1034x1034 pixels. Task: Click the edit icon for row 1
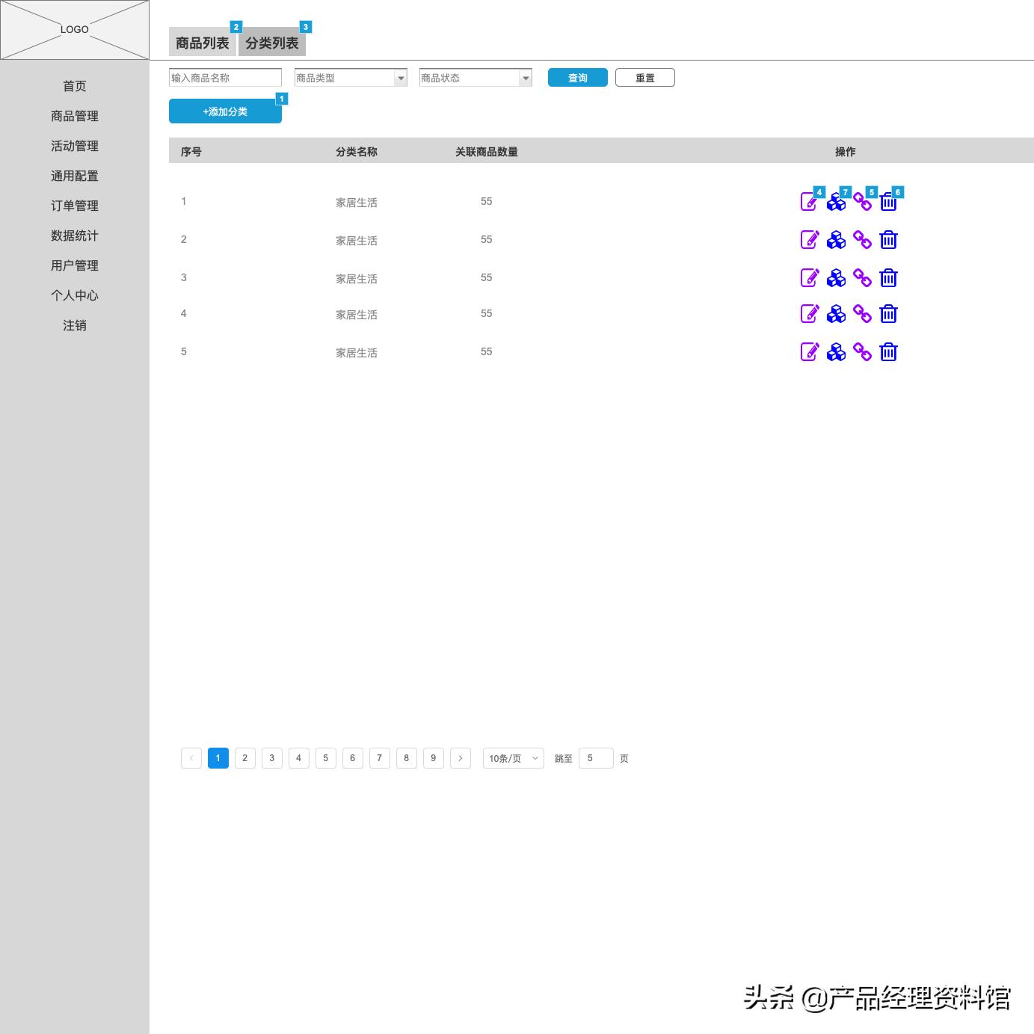click(809, 201)
